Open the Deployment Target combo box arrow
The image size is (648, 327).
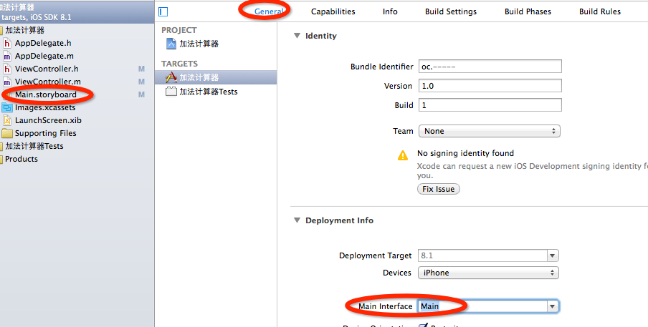[x=553, y=255]
